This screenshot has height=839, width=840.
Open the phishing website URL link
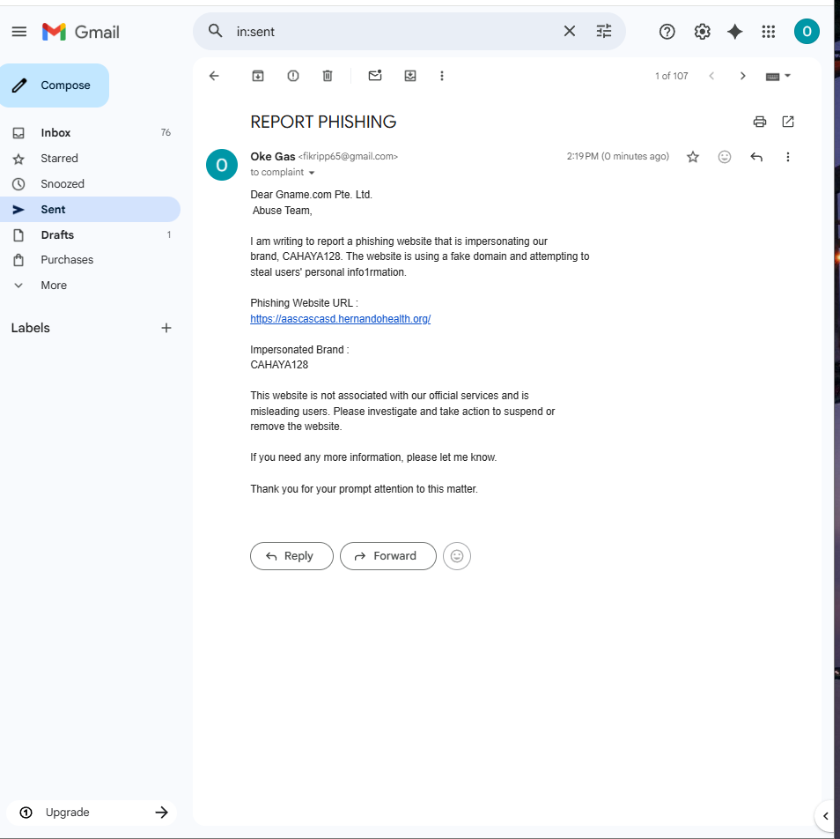point(340,319)
